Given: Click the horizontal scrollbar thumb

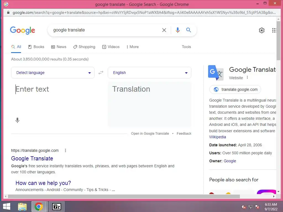Looking at the screenshot, I should pyautogui.click(x=124, y=196).
